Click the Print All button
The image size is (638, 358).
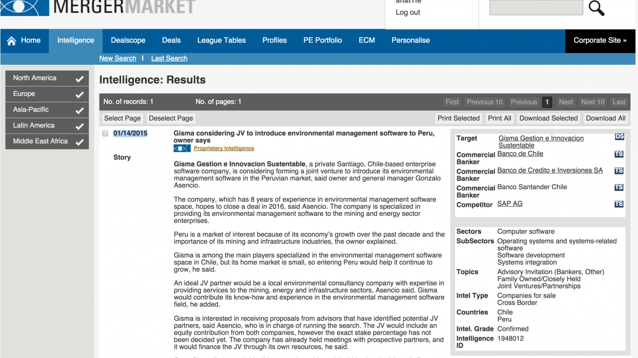pyautogui.click(x=500, y=118)
